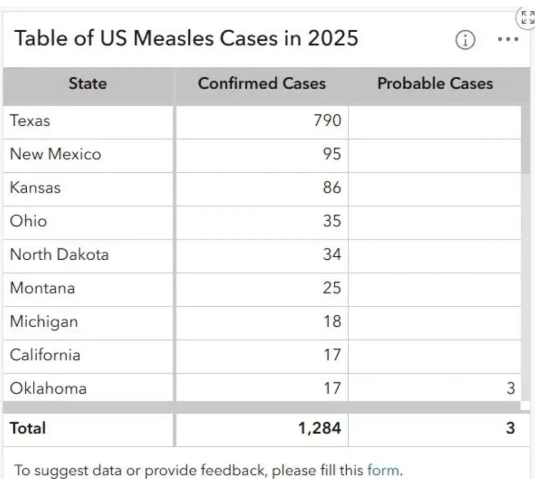Click the info icon beside table title
This screenshot has height=479, width=535.
pos(465,40)
